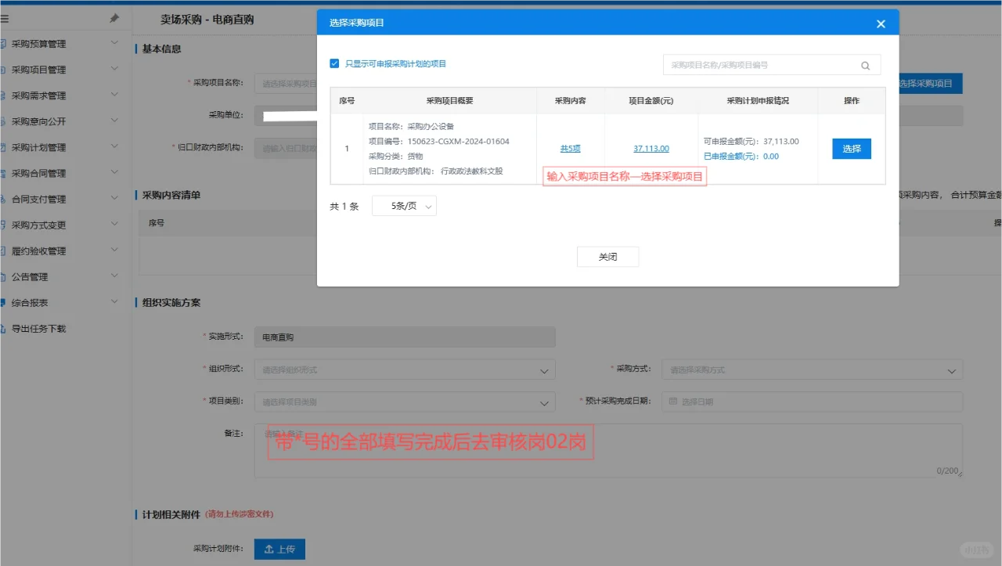Click the 0/200 character counter

pyautogui.click(x=946, y=470)
